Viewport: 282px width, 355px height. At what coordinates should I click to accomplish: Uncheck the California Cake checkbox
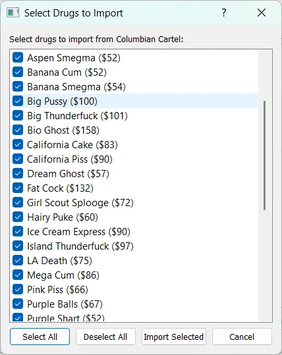pyautogui.click(x=18, y=144)
